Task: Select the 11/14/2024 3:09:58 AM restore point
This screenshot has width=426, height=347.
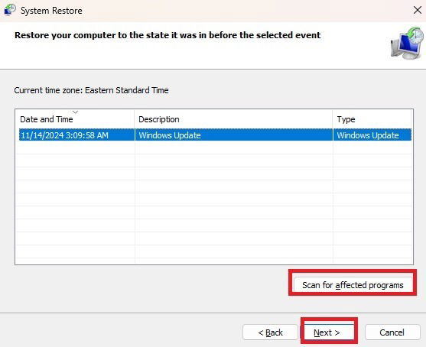Action: pos(215,135)
